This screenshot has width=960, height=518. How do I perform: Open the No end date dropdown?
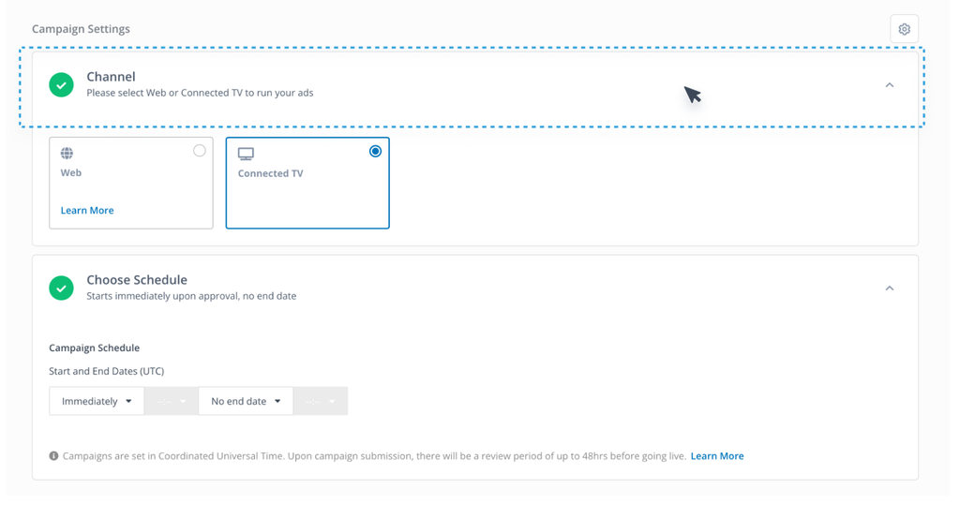coord(246,401)
